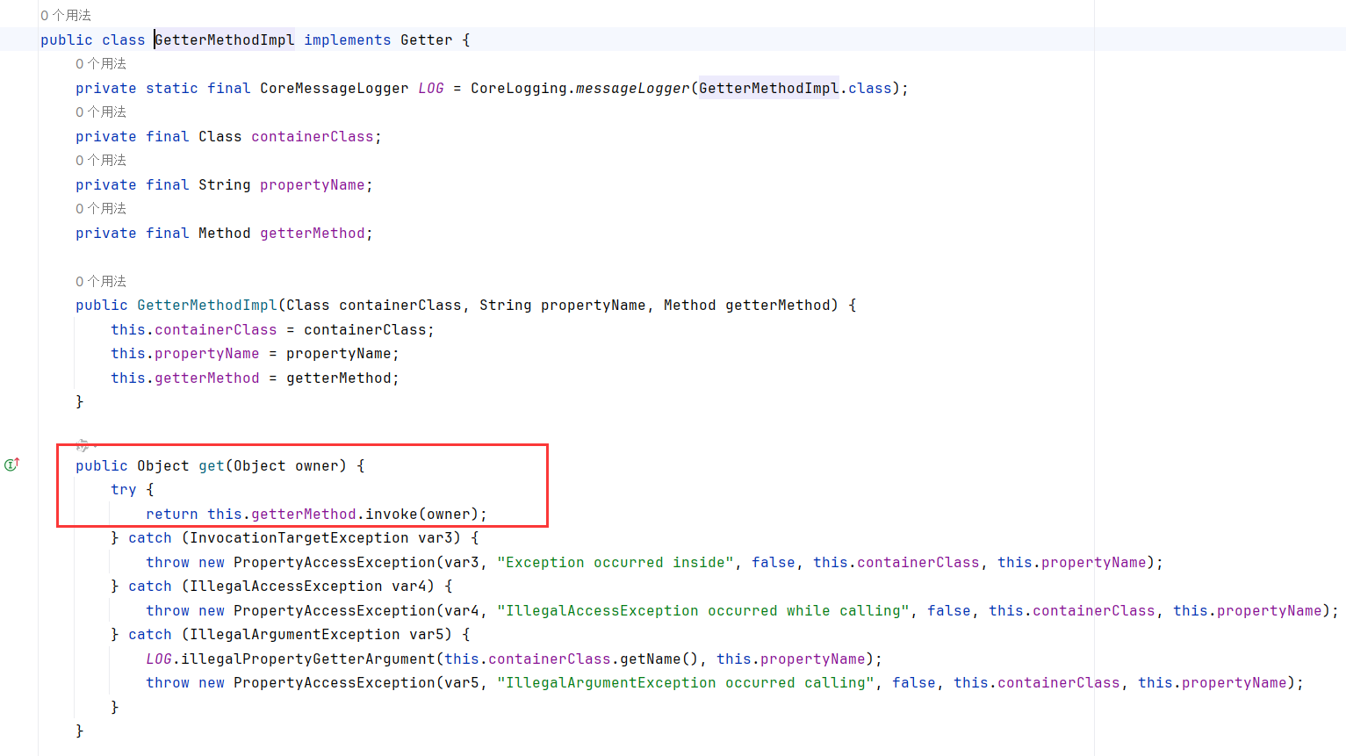Click the "Exception occurred inside" string literal
The width and height of the screenshot is (1346, 756).
click(615, 563)
